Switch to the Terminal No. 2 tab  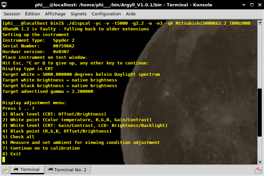(68, 170)
